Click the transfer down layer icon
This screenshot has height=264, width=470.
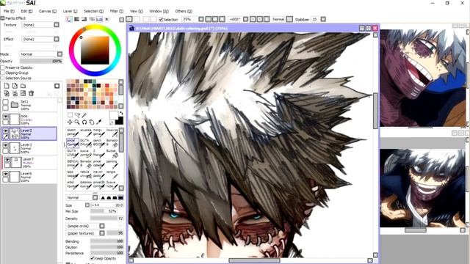tap(7, 93)
